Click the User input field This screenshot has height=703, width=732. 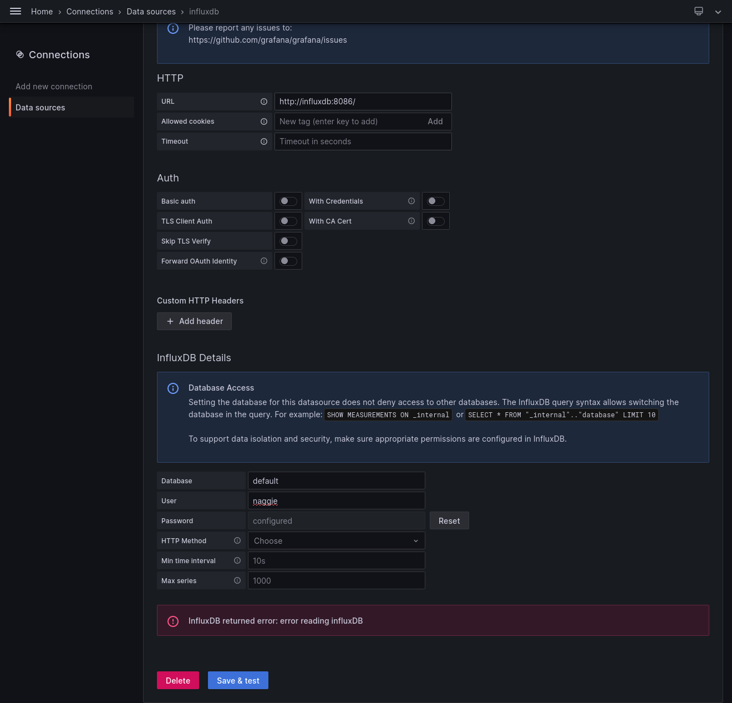[x=337, y=501]
